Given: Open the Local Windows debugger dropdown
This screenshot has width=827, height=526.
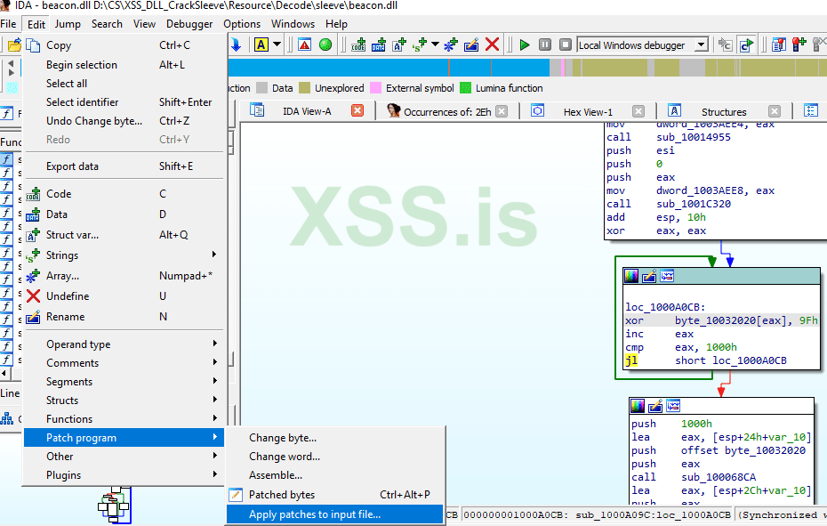Looking at the screenshot, I should point(701,45).
